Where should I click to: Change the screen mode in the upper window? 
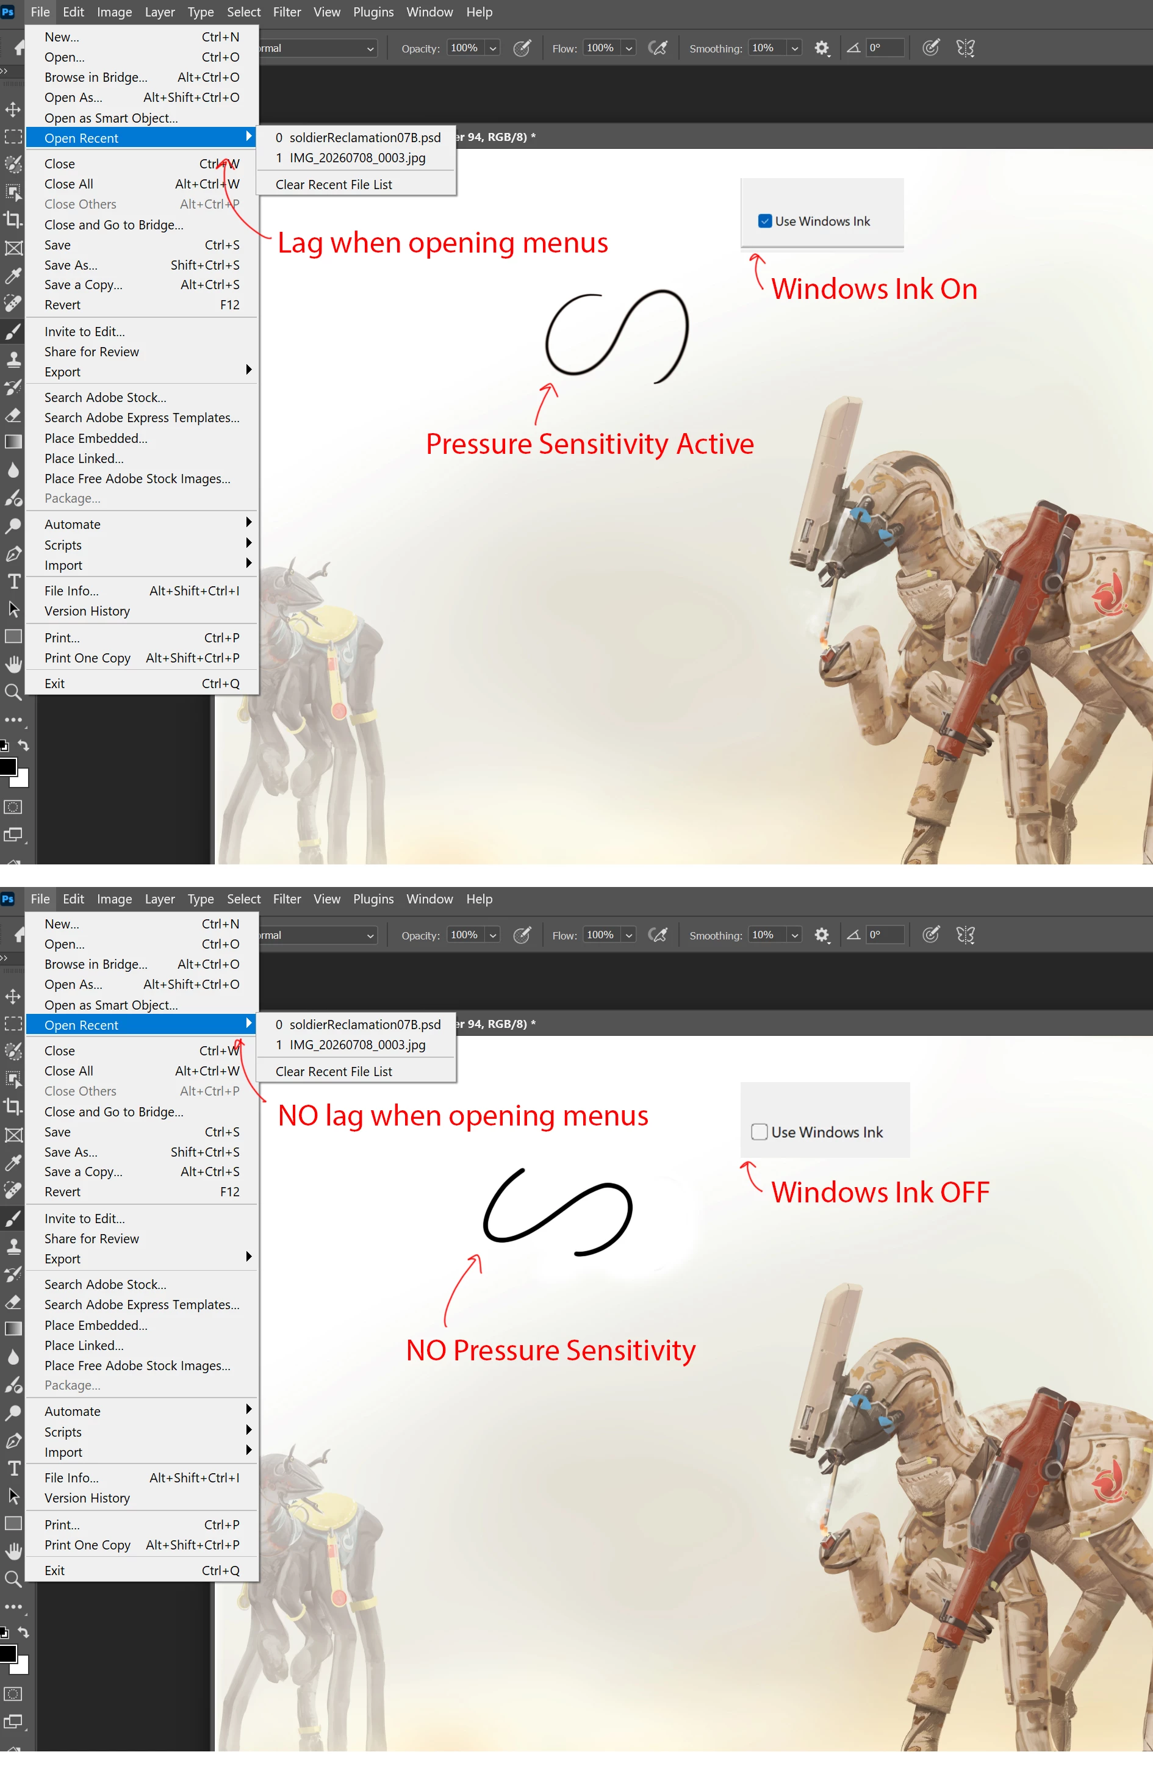(13, 835)
